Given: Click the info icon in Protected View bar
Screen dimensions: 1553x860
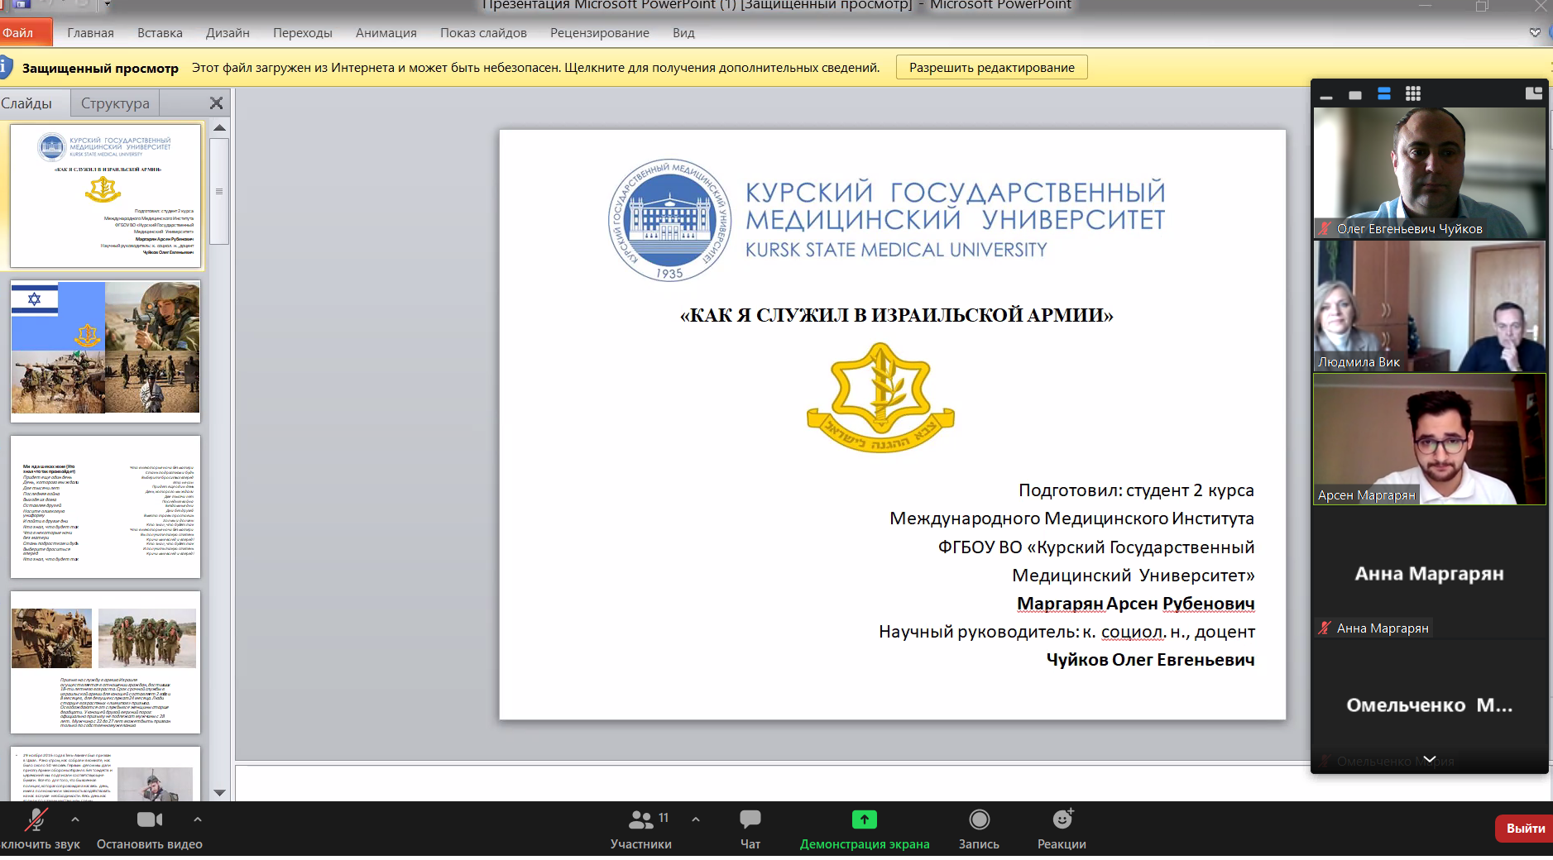Looking at the screenshot, I should click(5, 67).
